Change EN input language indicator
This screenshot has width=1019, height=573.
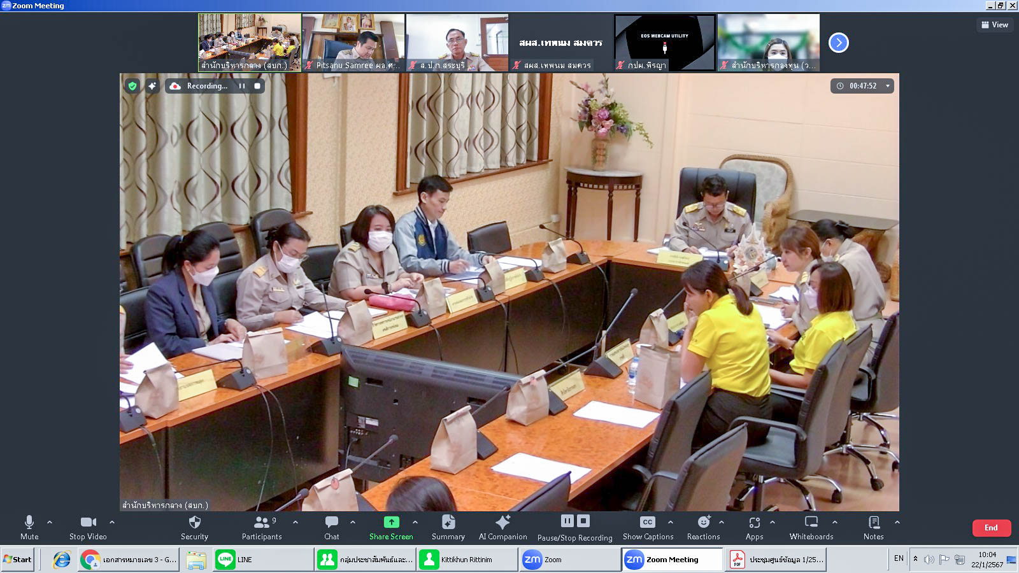[899, 559]
